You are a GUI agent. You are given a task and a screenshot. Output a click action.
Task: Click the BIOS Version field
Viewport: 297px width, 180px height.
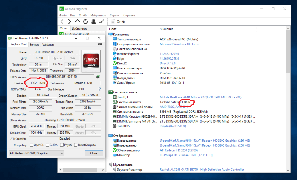point(61,77)
